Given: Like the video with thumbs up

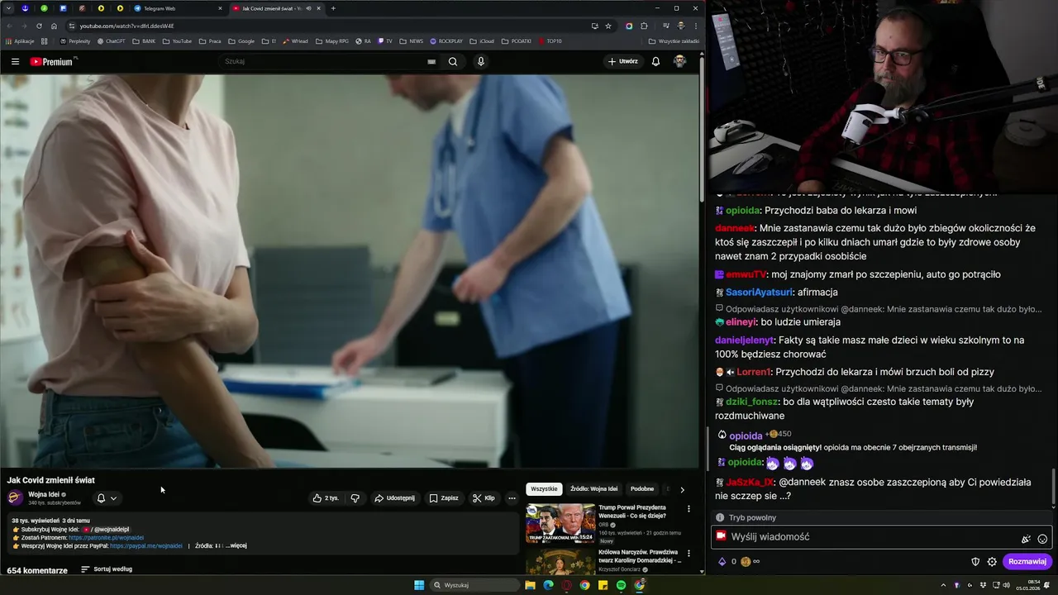Looking at the screenshot, I should [x=326, y=498].
